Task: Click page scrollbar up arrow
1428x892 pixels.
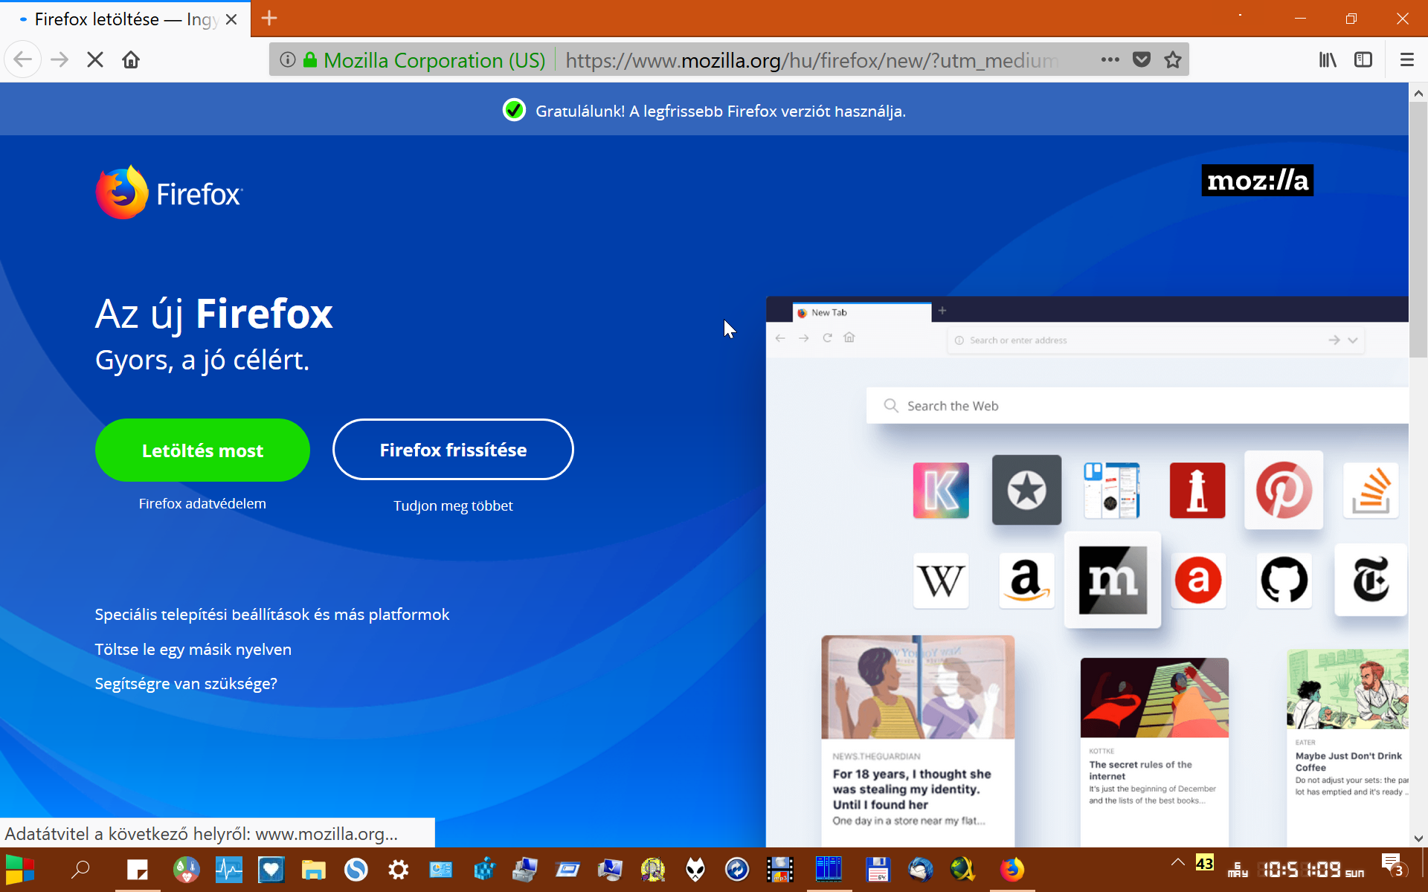Action: coord(1418,94)
